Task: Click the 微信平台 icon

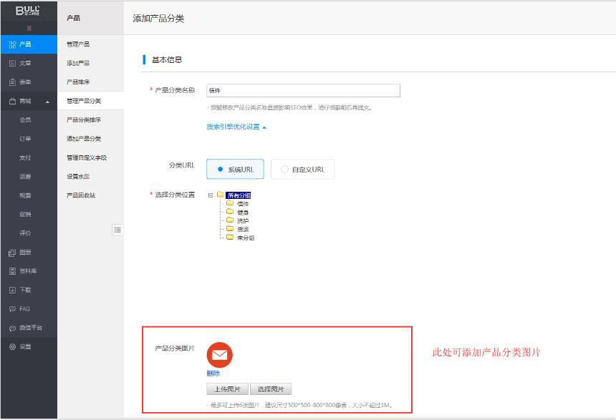Action: [12, 328]
